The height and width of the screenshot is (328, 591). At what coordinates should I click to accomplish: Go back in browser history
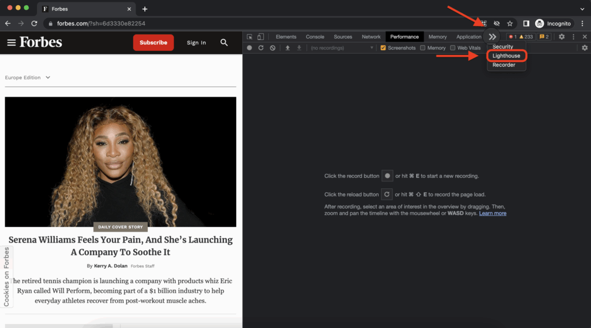(8, 23)
